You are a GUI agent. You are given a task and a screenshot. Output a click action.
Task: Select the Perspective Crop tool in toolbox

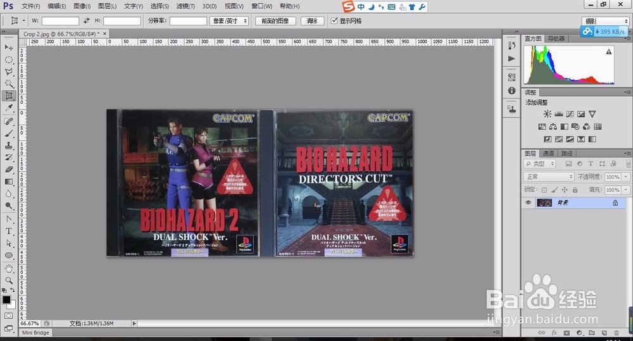pos(8,96)
